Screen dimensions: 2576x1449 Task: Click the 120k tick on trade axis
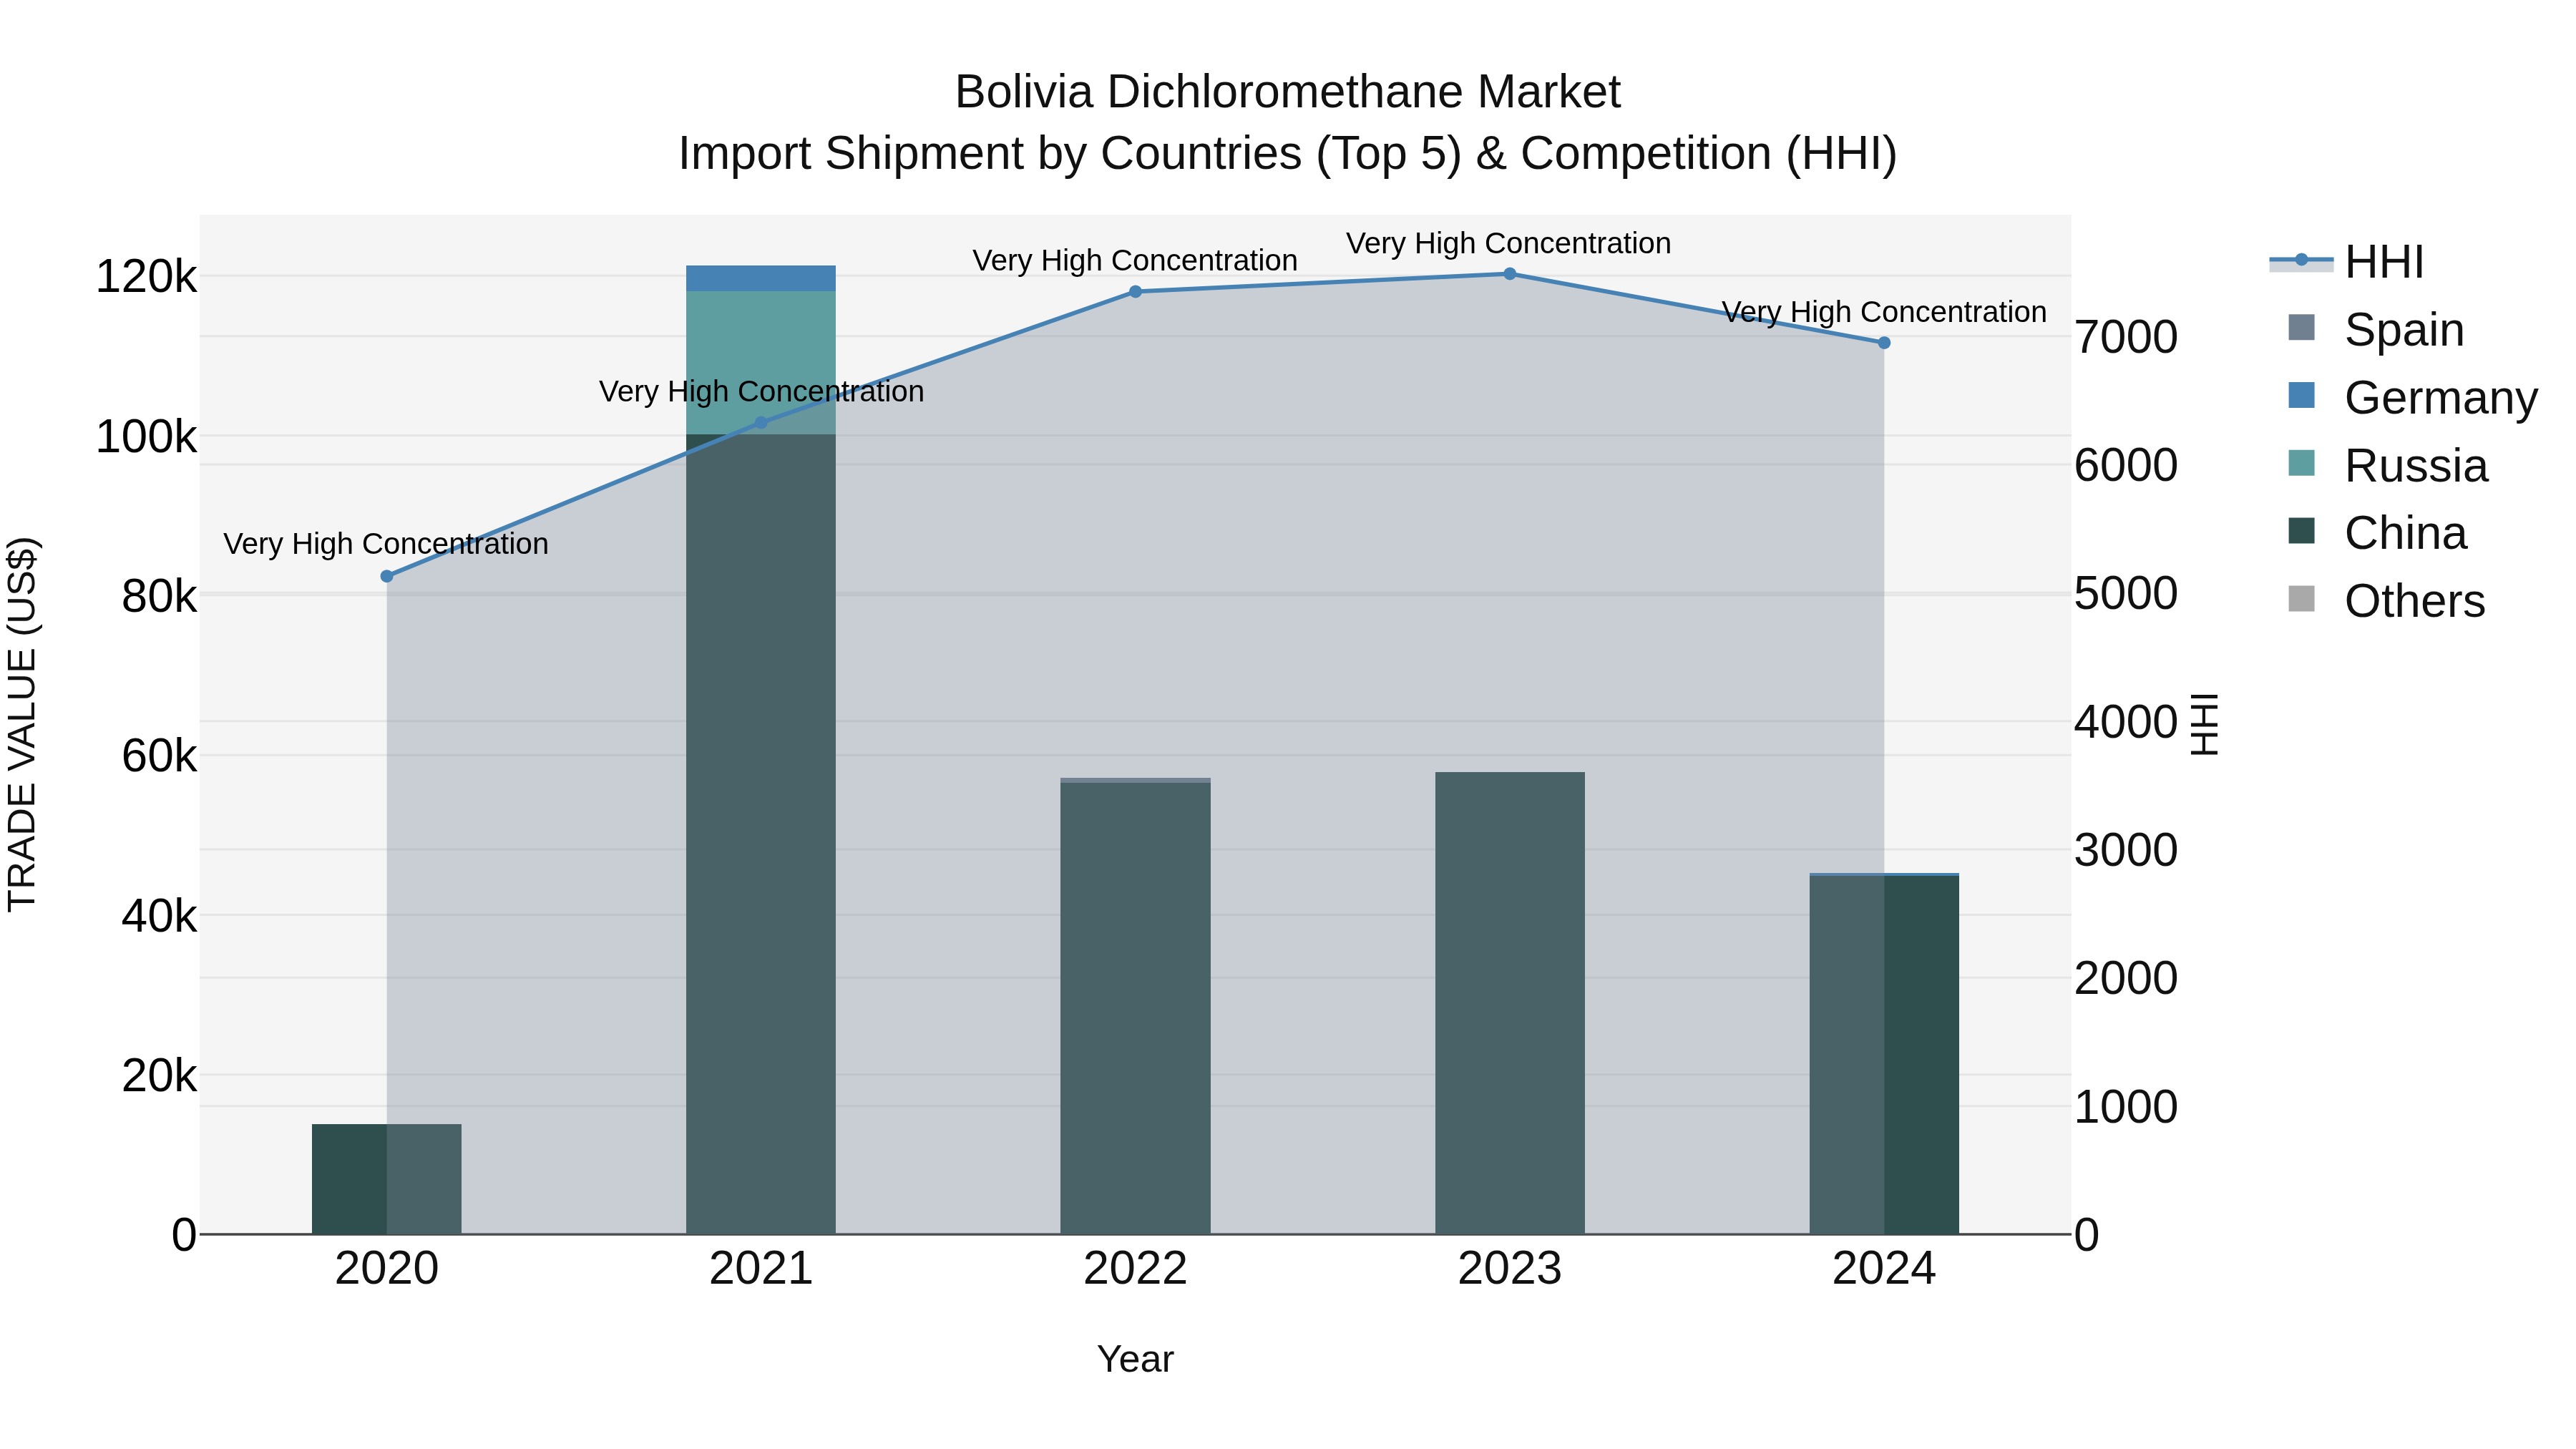[146, 277]
